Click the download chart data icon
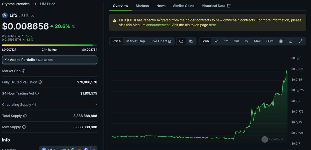 291,41
